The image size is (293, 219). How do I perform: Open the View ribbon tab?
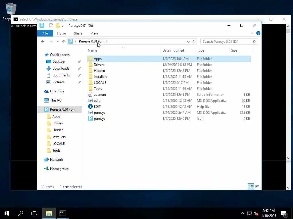point(94,33)
